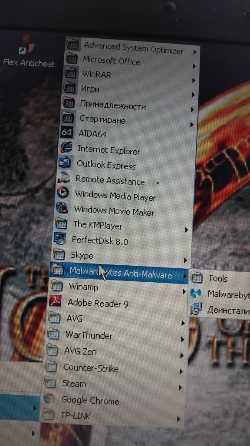Image resolution: width=250 pixels, height=446 pixels.
Task: Click the AVG Zen folder icon
Action: pos(52,350)
